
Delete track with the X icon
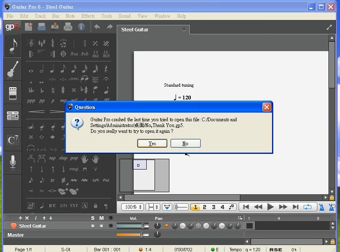point(27,218)
